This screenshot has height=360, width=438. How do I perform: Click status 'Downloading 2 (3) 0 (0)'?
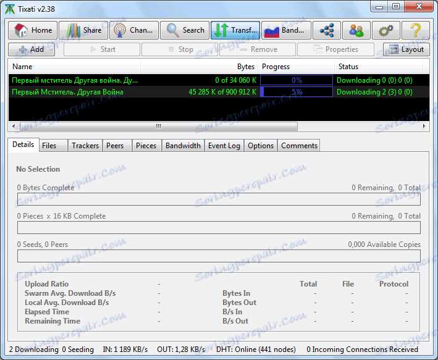click(x=374, y=92)
